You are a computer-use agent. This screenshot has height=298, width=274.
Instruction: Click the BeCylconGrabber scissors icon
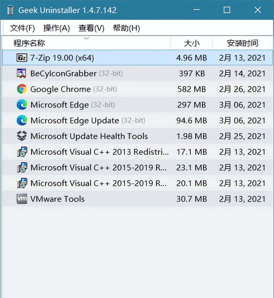22,73
